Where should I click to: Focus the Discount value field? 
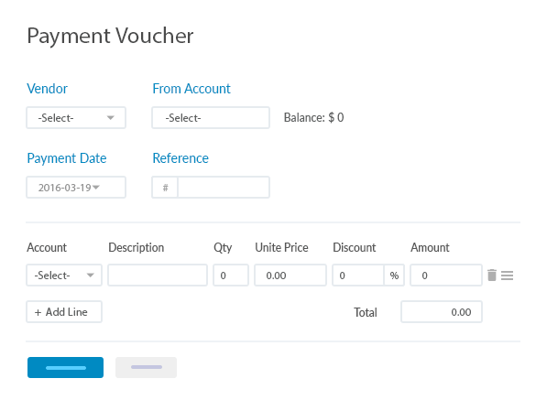coord(358,275)
